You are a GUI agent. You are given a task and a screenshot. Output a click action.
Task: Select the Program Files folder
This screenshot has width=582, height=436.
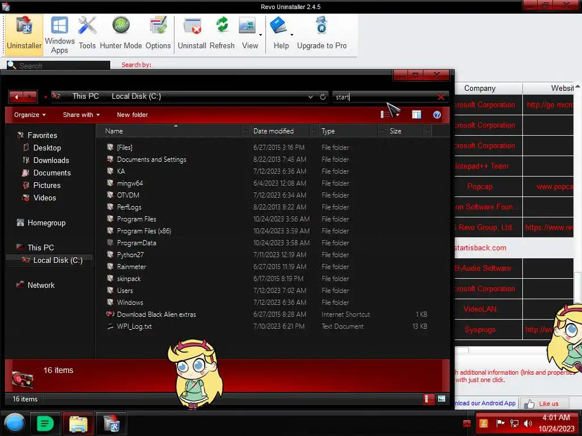(136, 219)
